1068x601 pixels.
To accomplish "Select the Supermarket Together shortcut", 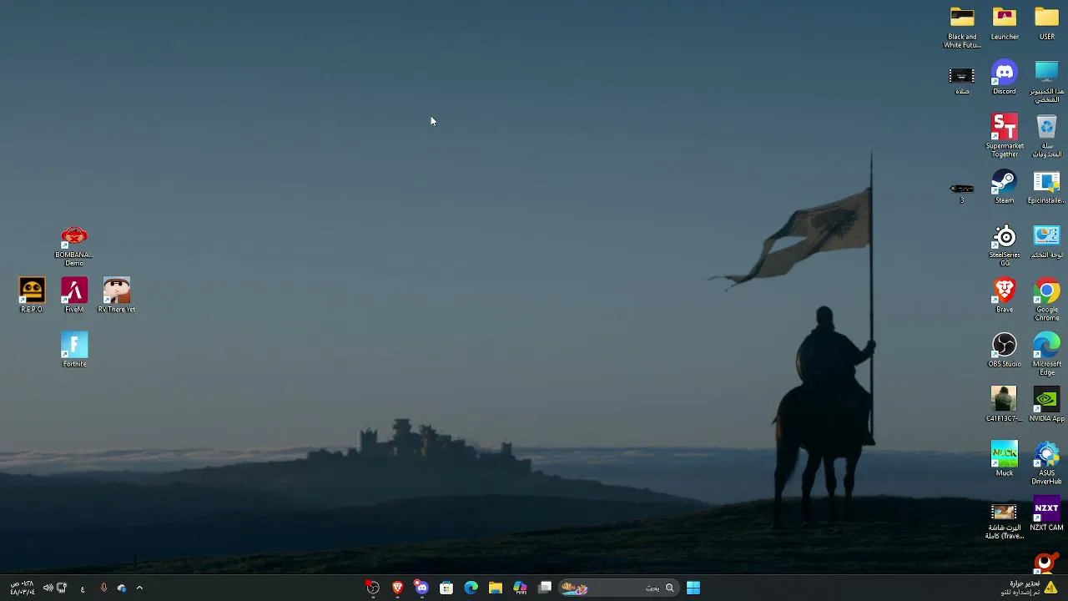I will [1005, 135].
